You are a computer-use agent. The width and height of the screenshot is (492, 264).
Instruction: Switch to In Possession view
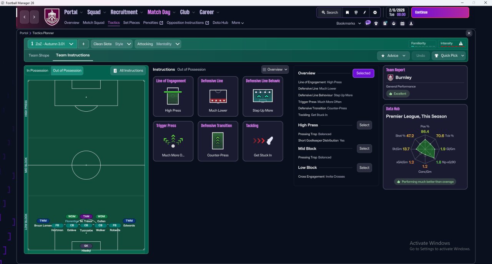(37, 71)
